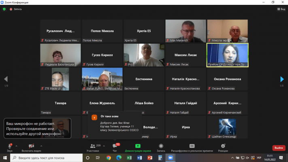Go to next gallery page arrow
This screenshot has height=162, width=288.
282,79
